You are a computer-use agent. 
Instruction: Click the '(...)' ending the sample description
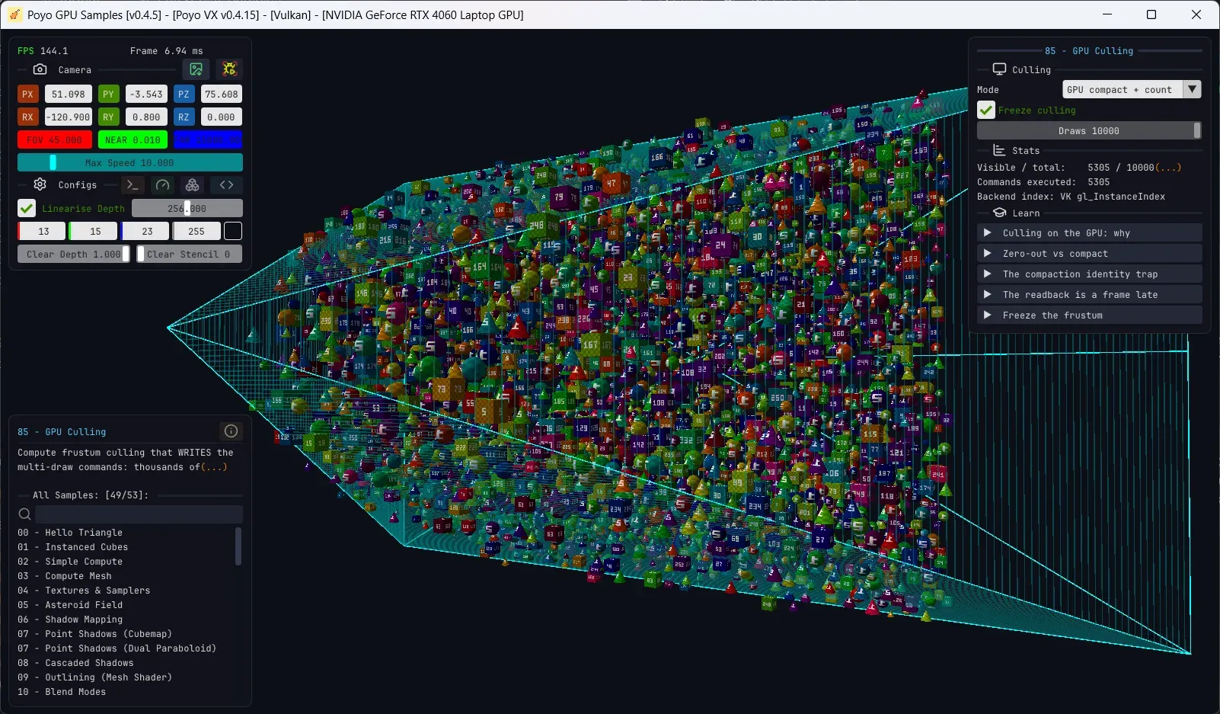point(214,466)
